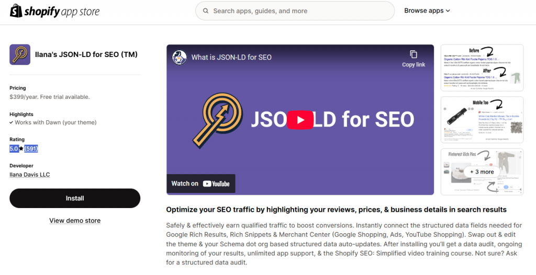The width and height of the screenshot is (536, 275).
Task: Click the Ilana's JSON-LD for SEO (TM) heading
Action: [86, 54]
